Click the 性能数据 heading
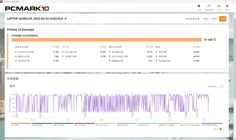The image size is (236, 140). pyautogui.click(x=13, y=79)
